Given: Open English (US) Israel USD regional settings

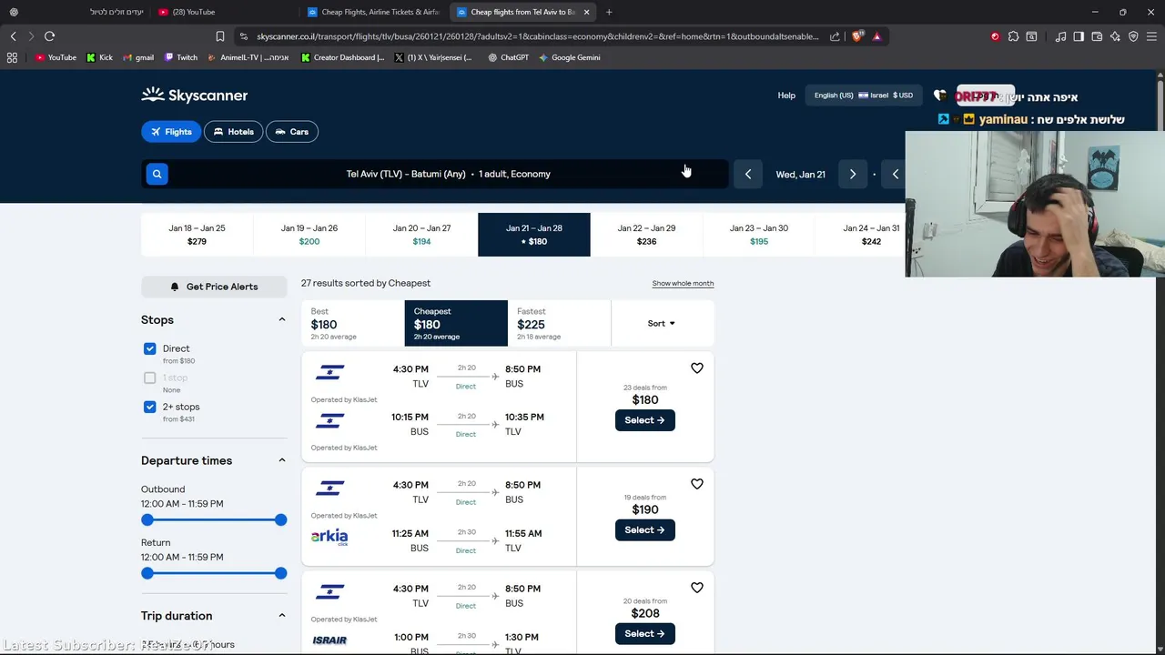Looking at the screenshot, I should click(x=863, y=95).
